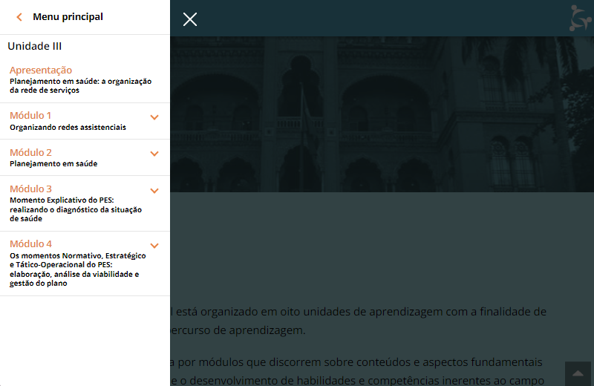Click the logo icon in the top-right corner

(580, 18)
